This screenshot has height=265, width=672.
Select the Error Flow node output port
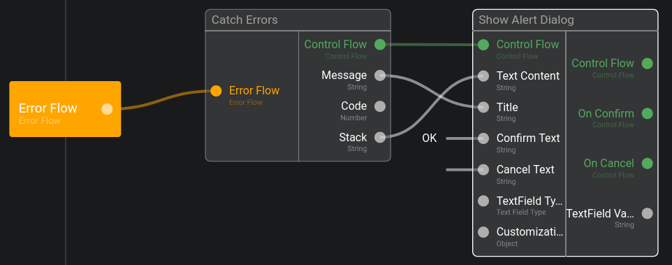[x=107, y=109]
